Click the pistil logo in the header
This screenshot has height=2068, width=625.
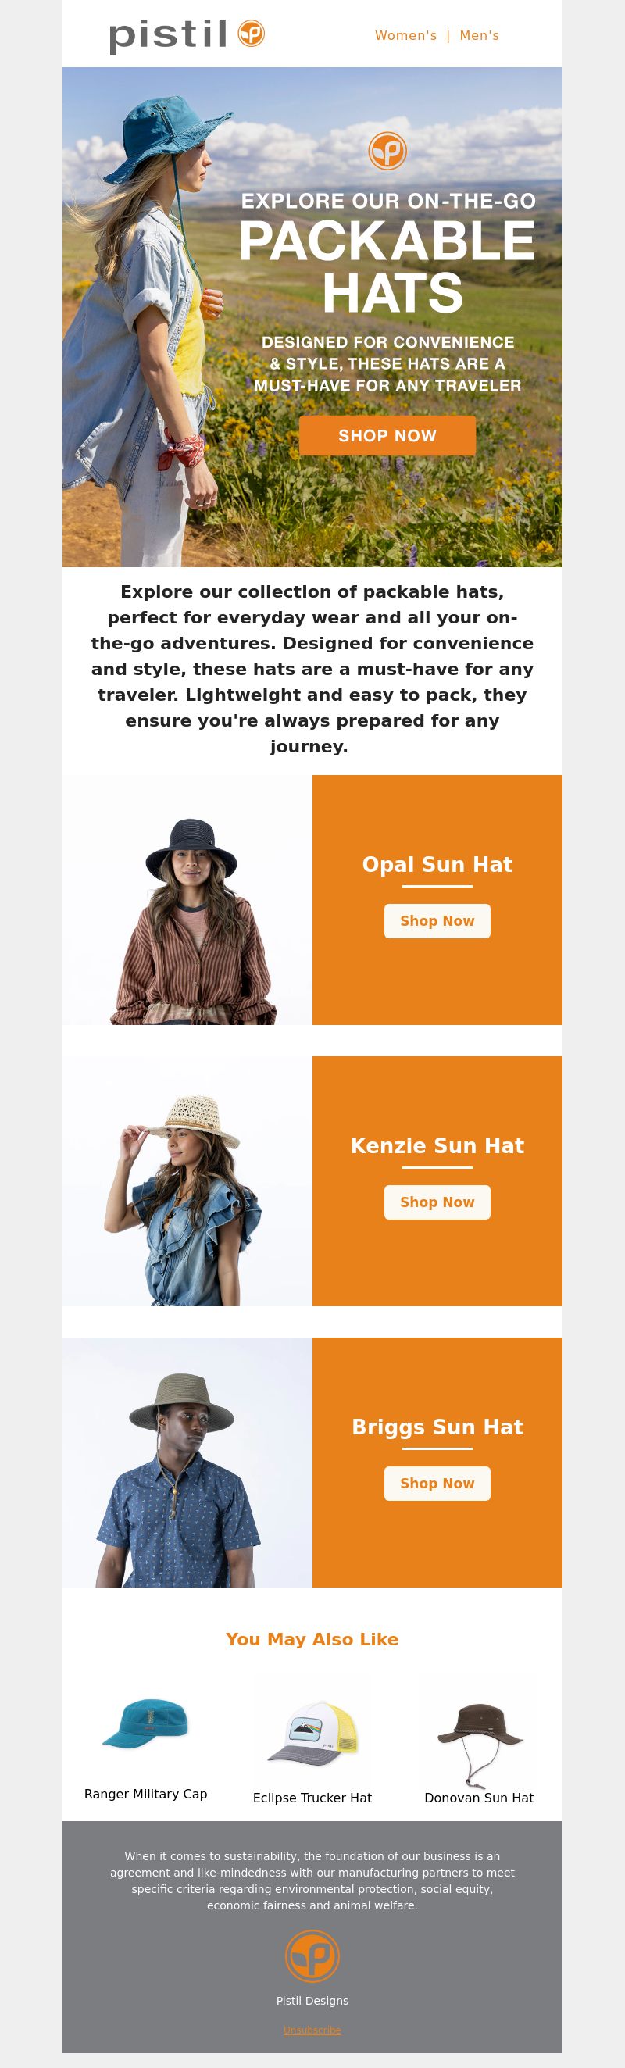pos(187,34)
